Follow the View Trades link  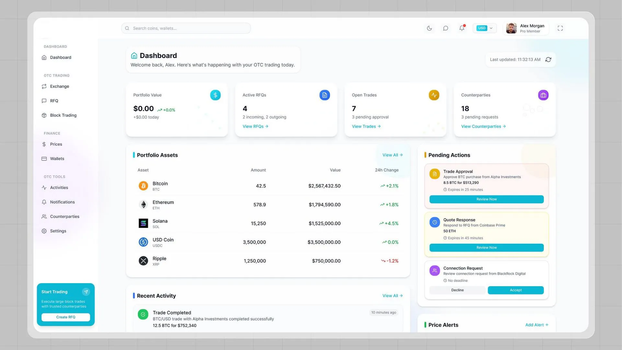pos(366,126)
